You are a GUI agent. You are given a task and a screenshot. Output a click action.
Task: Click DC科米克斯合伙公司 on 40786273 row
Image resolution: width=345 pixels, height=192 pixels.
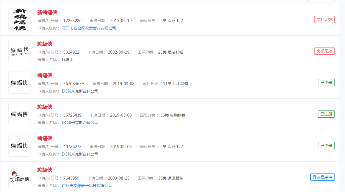click(x=80, y=154)
